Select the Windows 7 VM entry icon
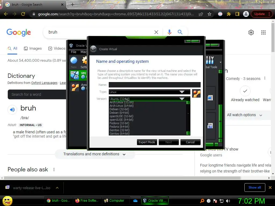 75,75
